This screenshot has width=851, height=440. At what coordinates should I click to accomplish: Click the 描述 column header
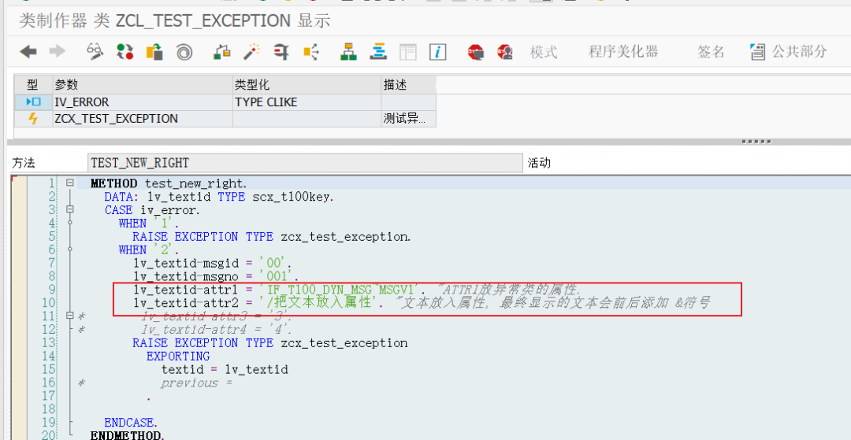click(x=408, y=85)
